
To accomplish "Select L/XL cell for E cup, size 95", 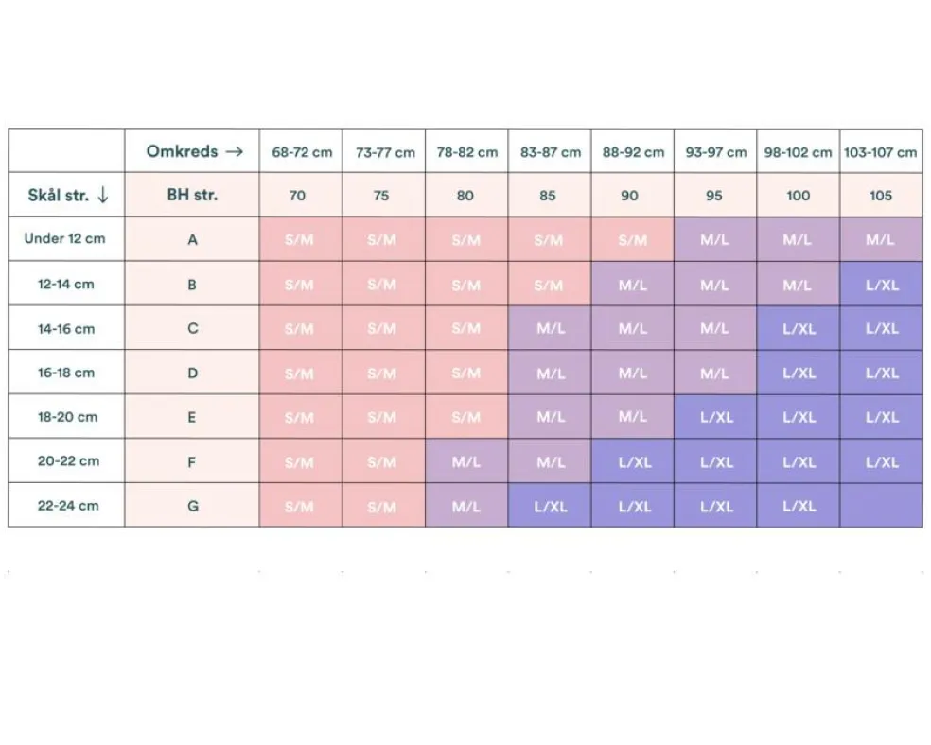I will [715, 417].
